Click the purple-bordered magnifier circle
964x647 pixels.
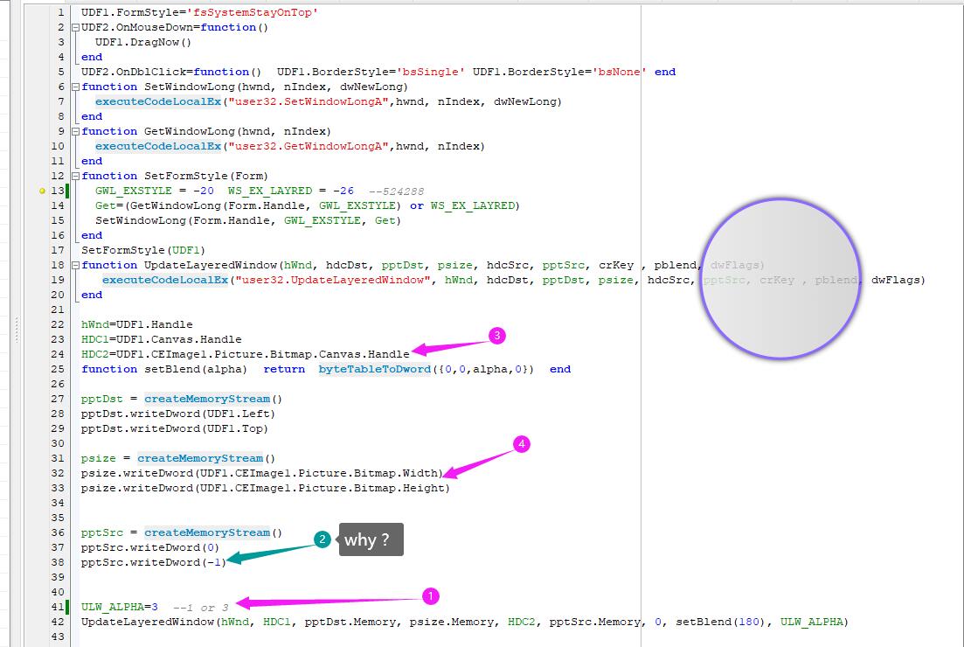coord(780,277)
